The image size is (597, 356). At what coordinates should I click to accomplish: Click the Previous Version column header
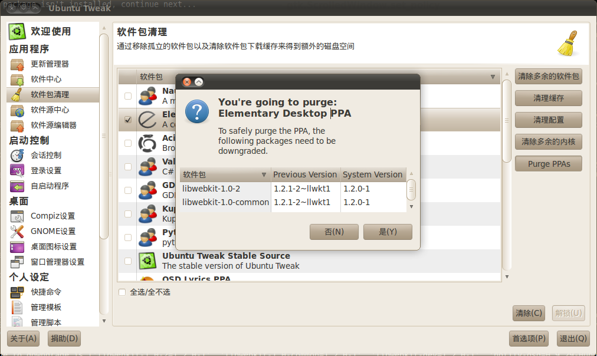tap(306, 174)
